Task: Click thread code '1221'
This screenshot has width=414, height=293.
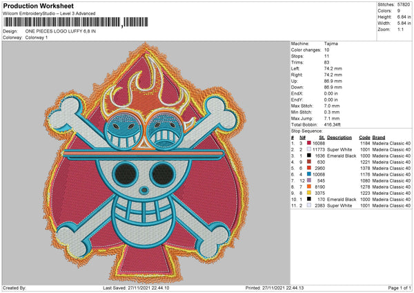Action: pyautogui.click(x=365, y=162)
